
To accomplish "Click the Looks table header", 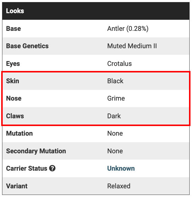I will (x=15, y=11).
